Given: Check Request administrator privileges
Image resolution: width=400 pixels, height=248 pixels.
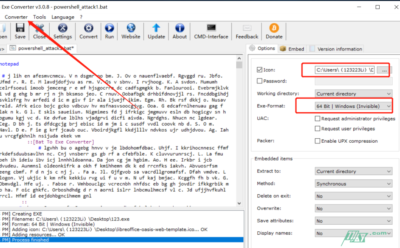Looking at the screenshot, I should point(317,119).
